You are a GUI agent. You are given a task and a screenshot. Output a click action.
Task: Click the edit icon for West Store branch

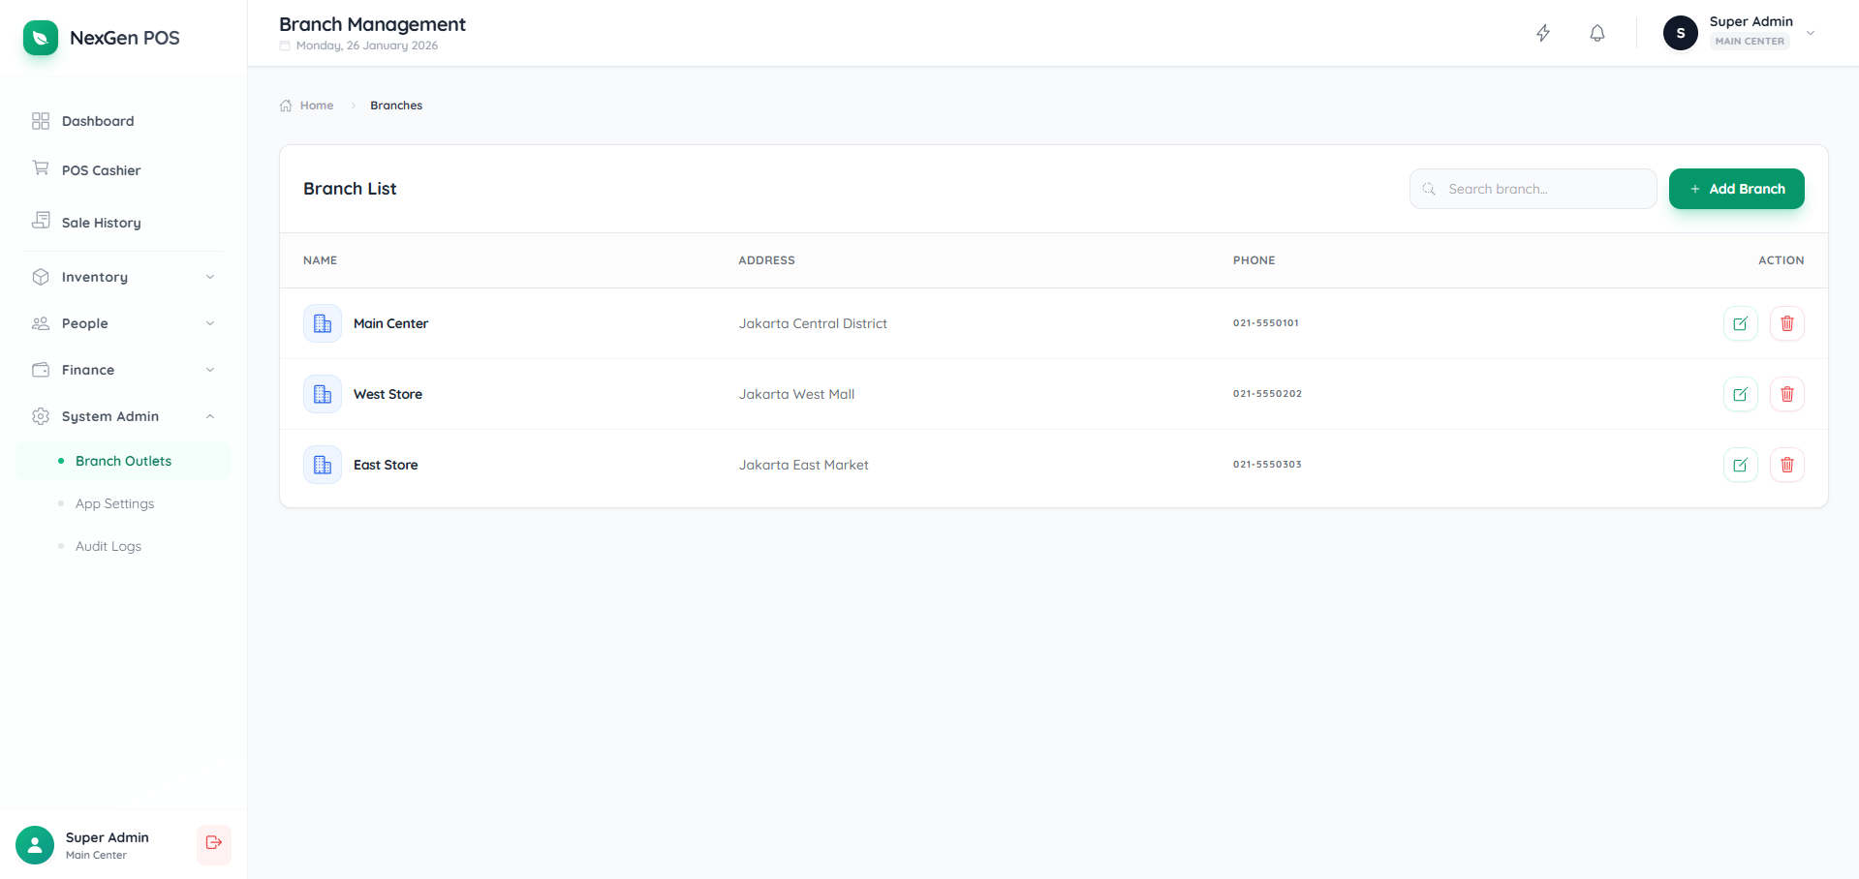pos(1741,394)
